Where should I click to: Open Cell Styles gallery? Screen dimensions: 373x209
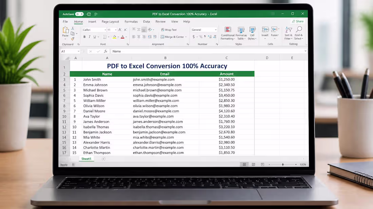pyautogui.click(x=252, y=33)
